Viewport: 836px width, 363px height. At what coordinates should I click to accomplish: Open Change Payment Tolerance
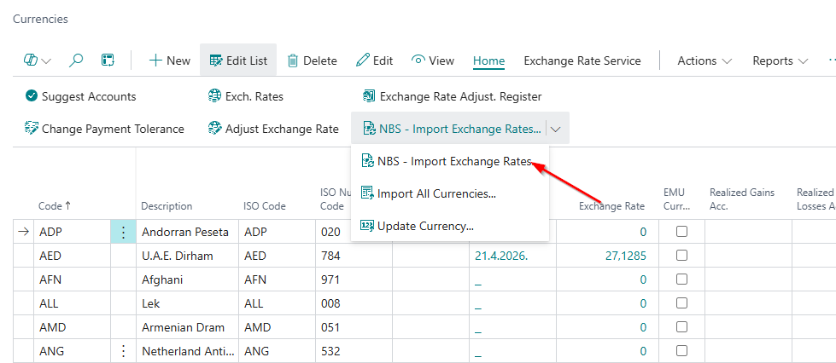pos(104,129)
